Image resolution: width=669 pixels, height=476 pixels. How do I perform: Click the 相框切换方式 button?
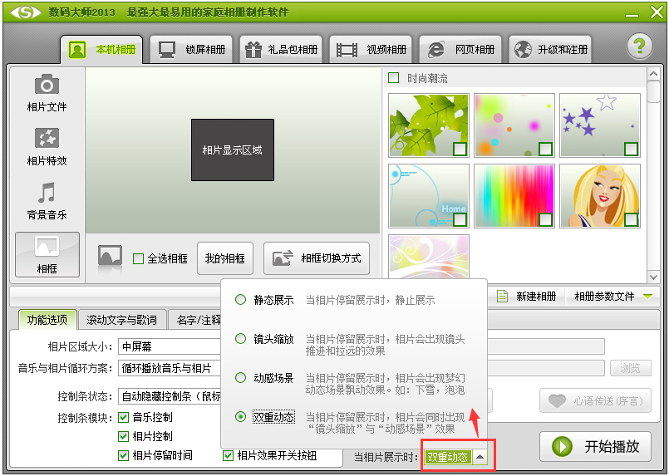(x=317, y=258)
